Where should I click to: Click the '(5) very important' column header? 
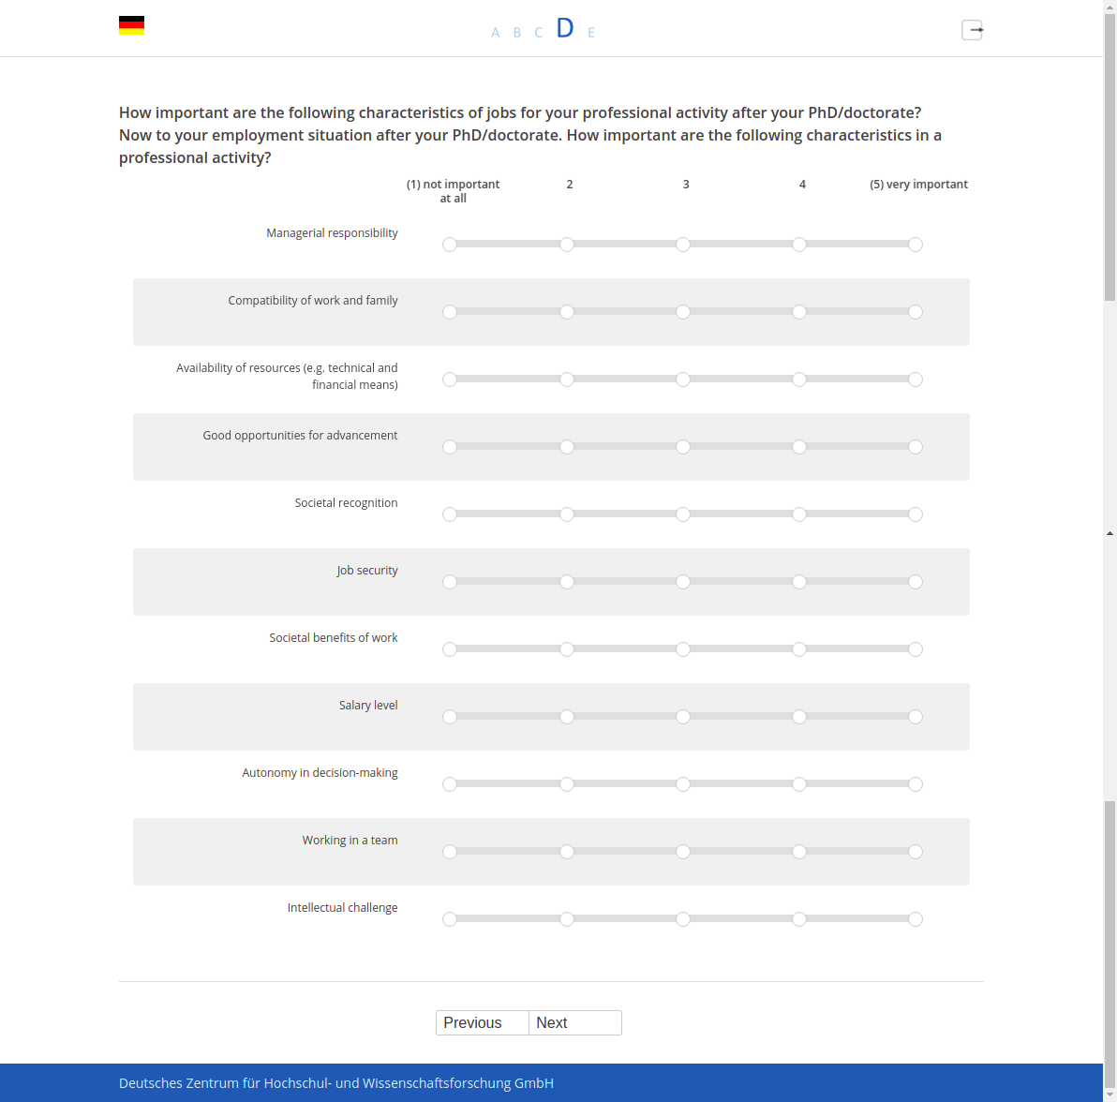coord(918,185)
